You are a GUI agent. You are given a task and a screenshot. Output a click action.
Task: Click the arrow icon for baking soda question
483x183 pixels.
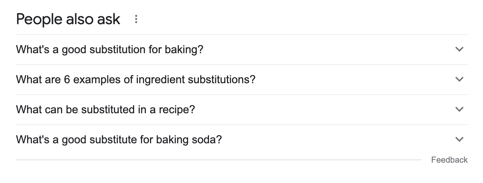coord(459,139)
